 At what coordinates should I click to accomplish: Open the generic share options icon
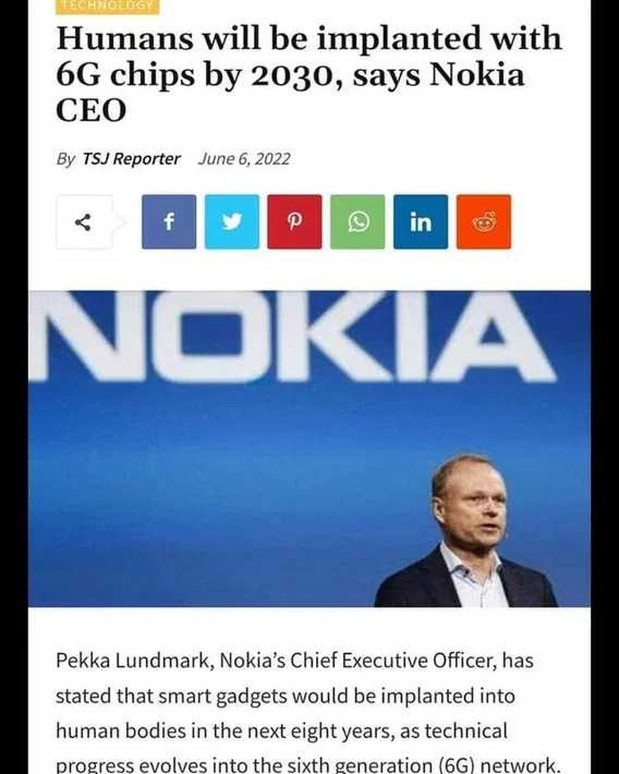click(84, 221)
